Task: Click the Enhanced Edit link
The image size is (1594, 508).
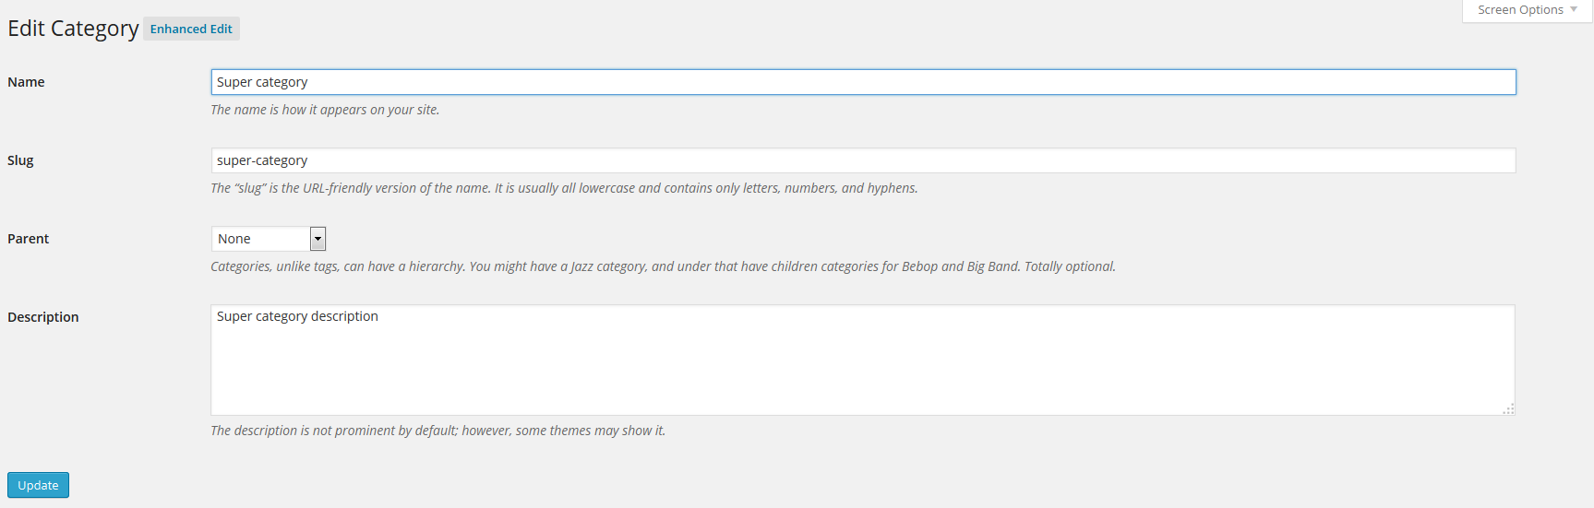Action: pyautogui.click(x=191, y=29)
